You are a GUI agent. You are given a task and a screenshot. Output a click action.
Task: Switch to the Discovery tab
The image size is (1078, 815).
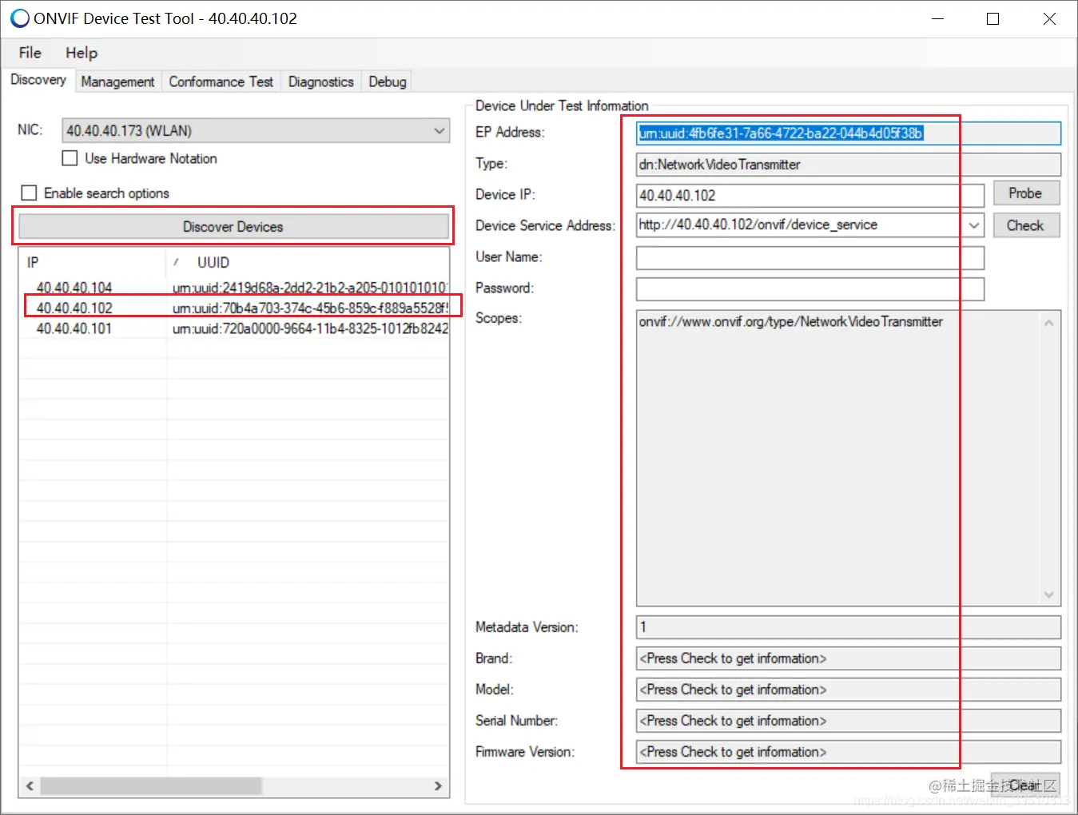click(x=38, y=80)
